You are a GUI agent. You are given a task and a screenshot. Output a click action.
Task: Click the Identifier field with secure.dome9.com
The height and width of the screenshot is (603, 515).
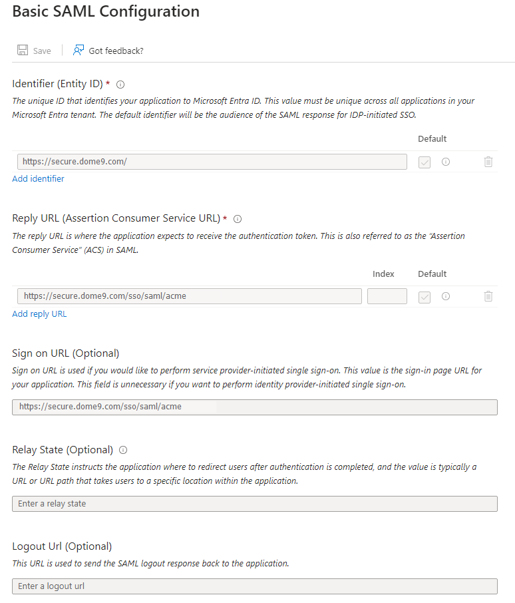tap(212, 162)
